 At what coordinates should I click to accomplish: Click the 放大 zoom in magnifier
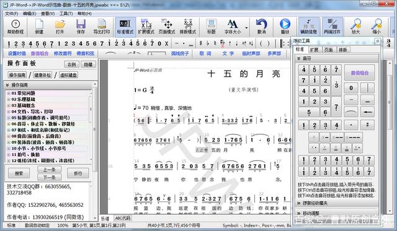tap(355, 27)
